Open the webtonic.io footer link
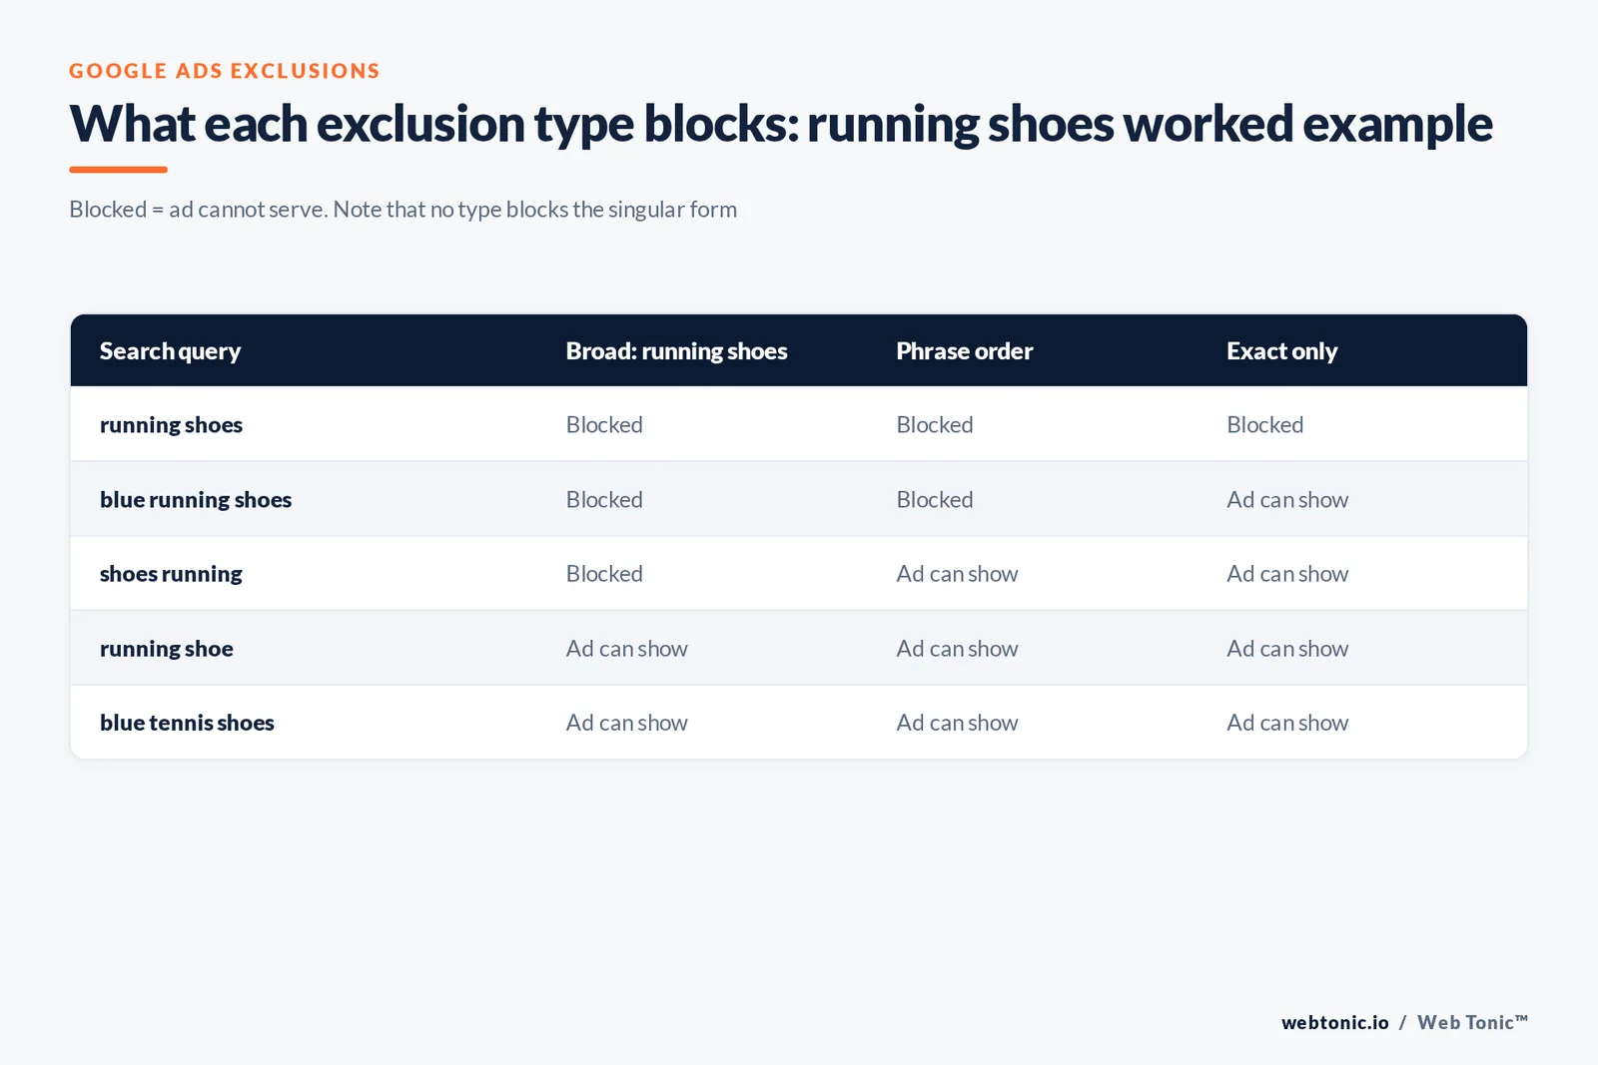1598x1065 pixels. (x=1335, y=1022)
